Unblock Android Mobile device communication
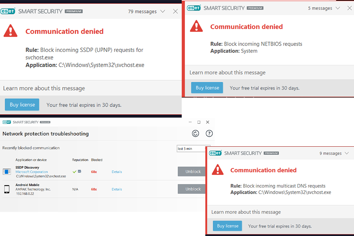This screenshot has width=354, height=236. click(x=192, y=189)
